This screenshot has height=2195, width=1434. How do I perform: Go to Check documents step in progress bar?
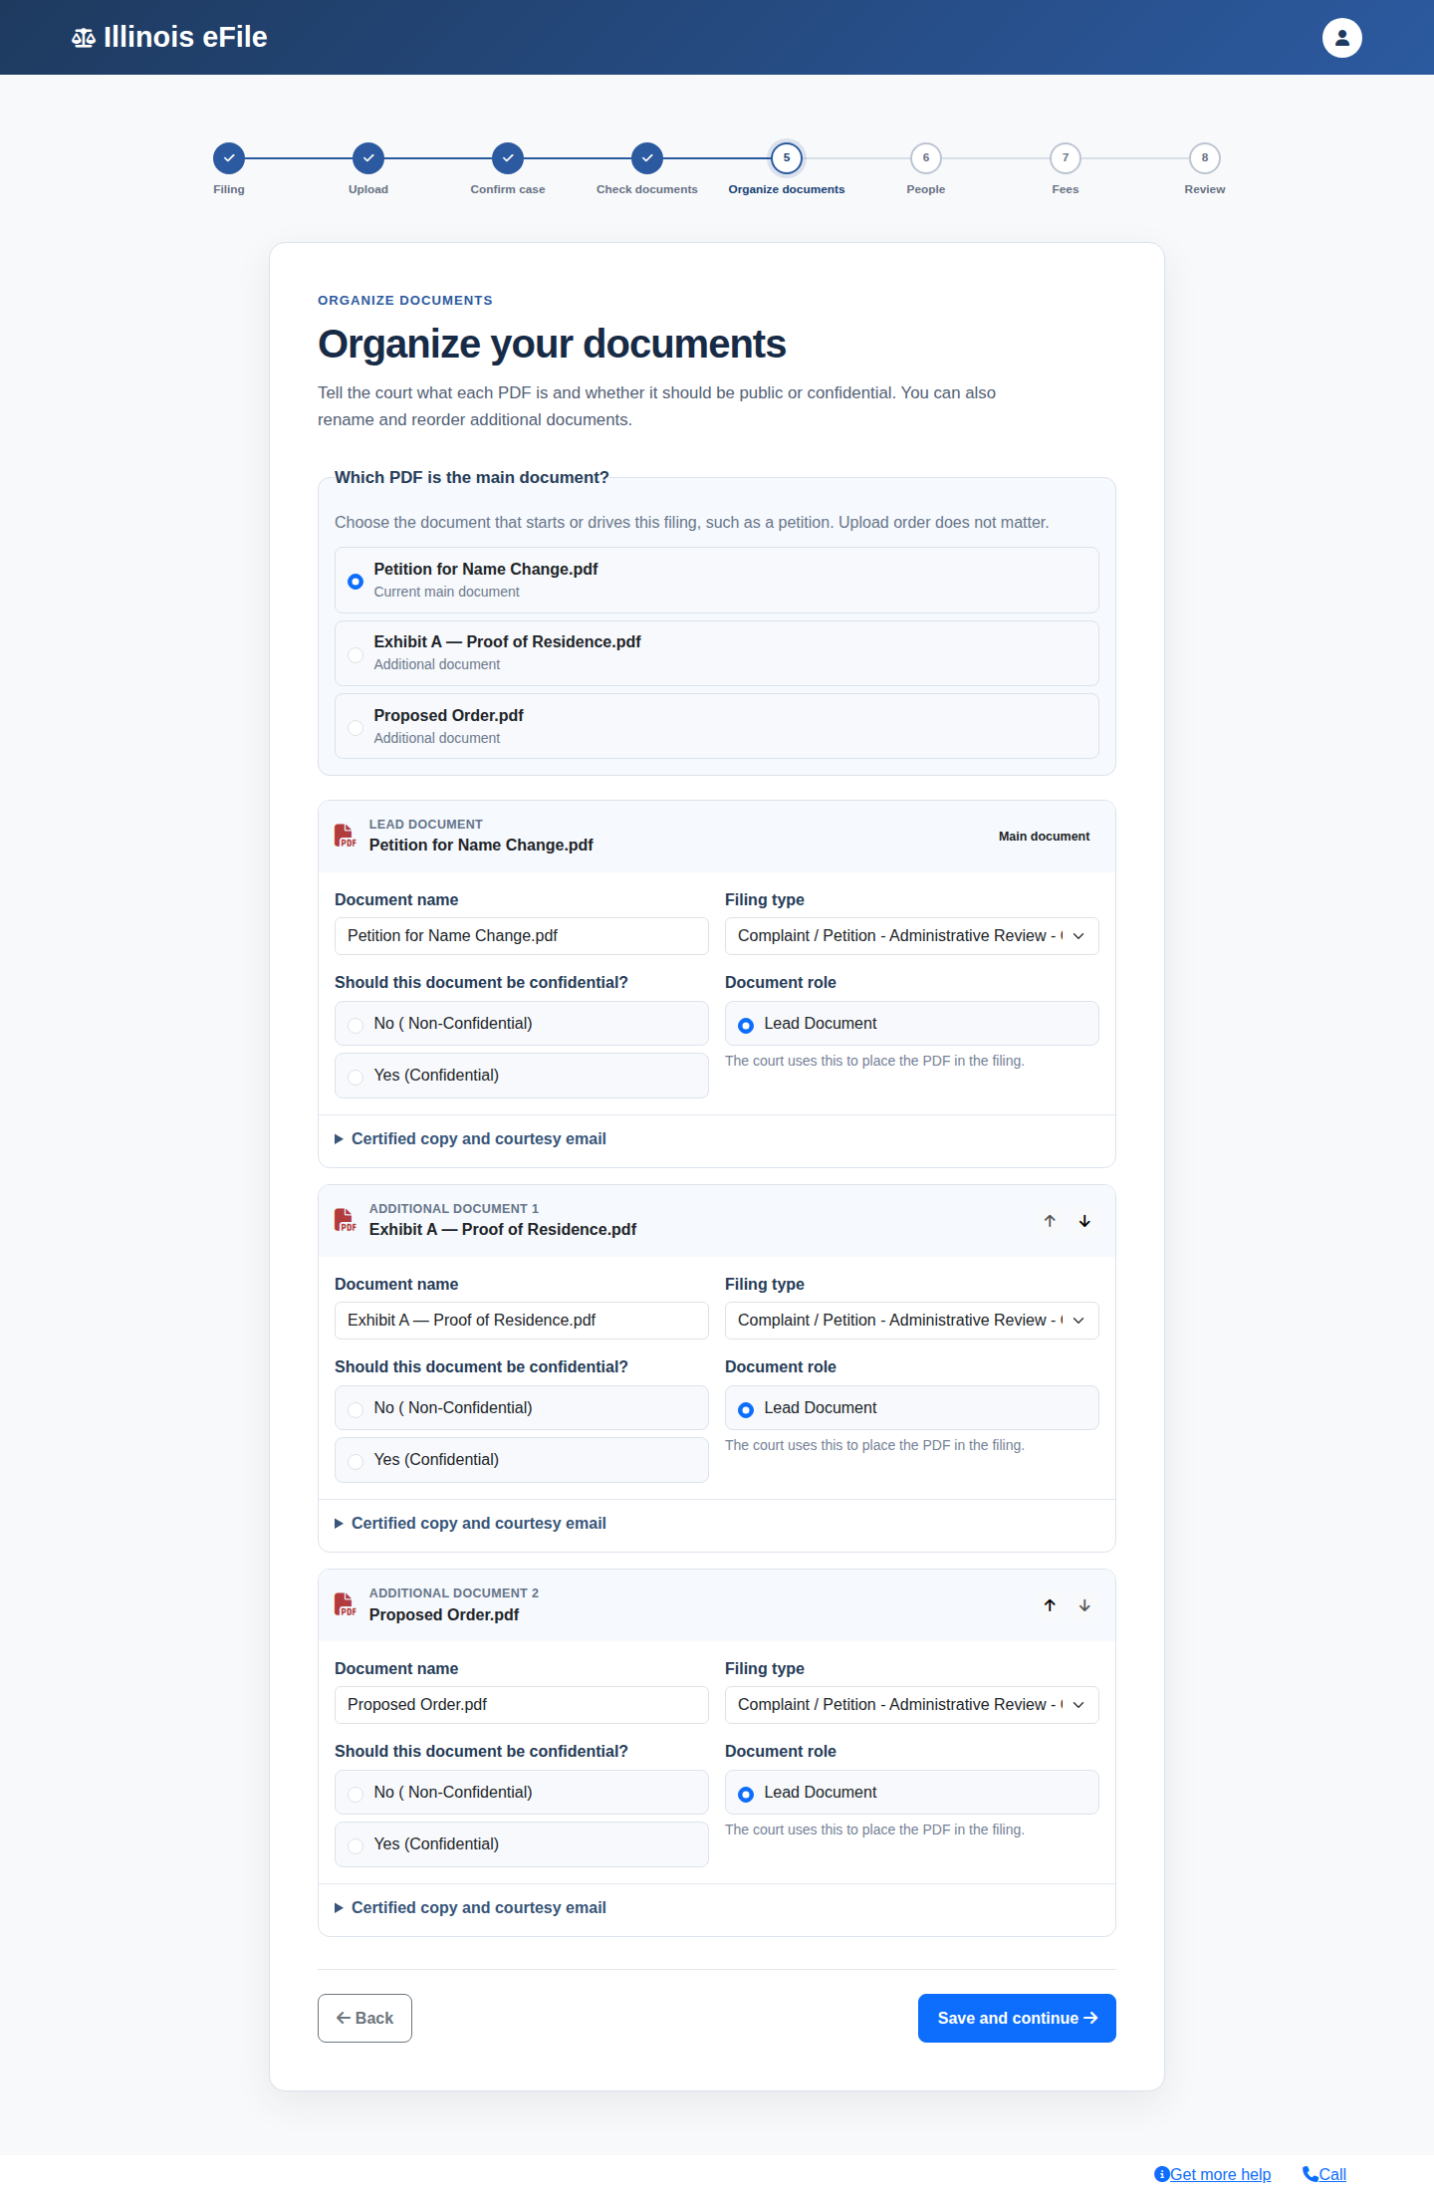647,158
